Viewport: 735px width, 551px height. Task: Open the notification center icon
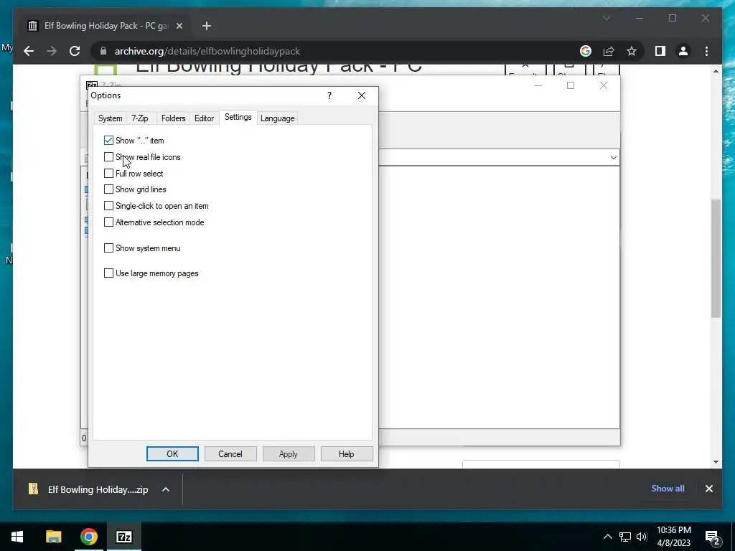(x=712, y=537)
